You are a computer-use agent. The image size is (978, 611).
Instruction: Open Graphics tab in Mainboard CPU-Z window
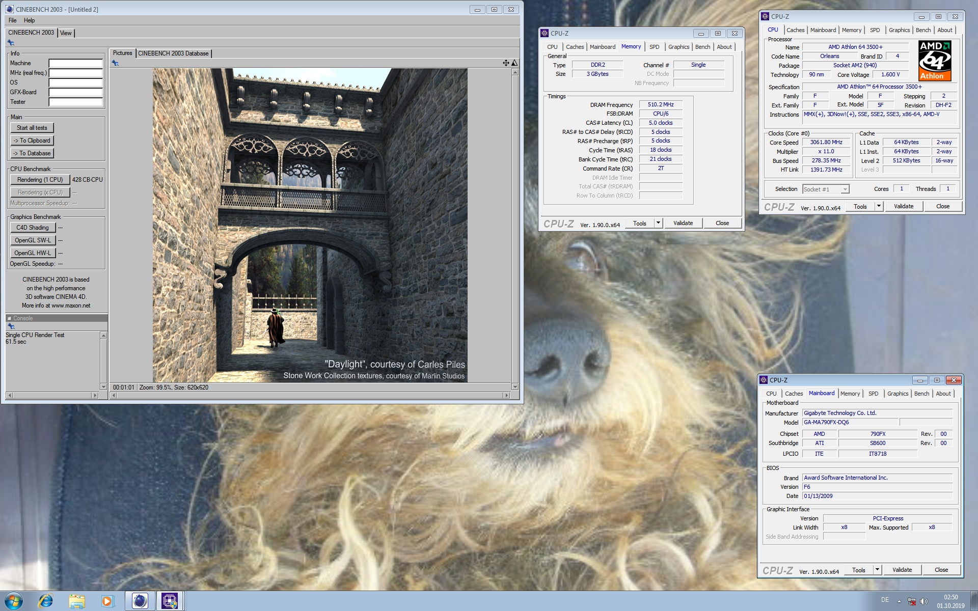tap(898, 394)
